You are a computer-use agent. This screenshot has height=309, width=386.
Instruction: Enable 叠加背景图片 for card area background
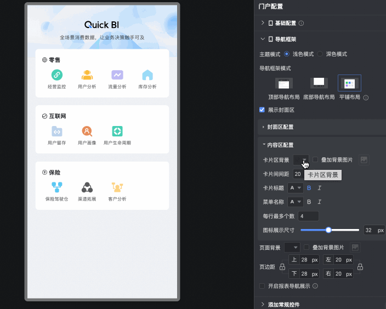(x=315, y=159)
